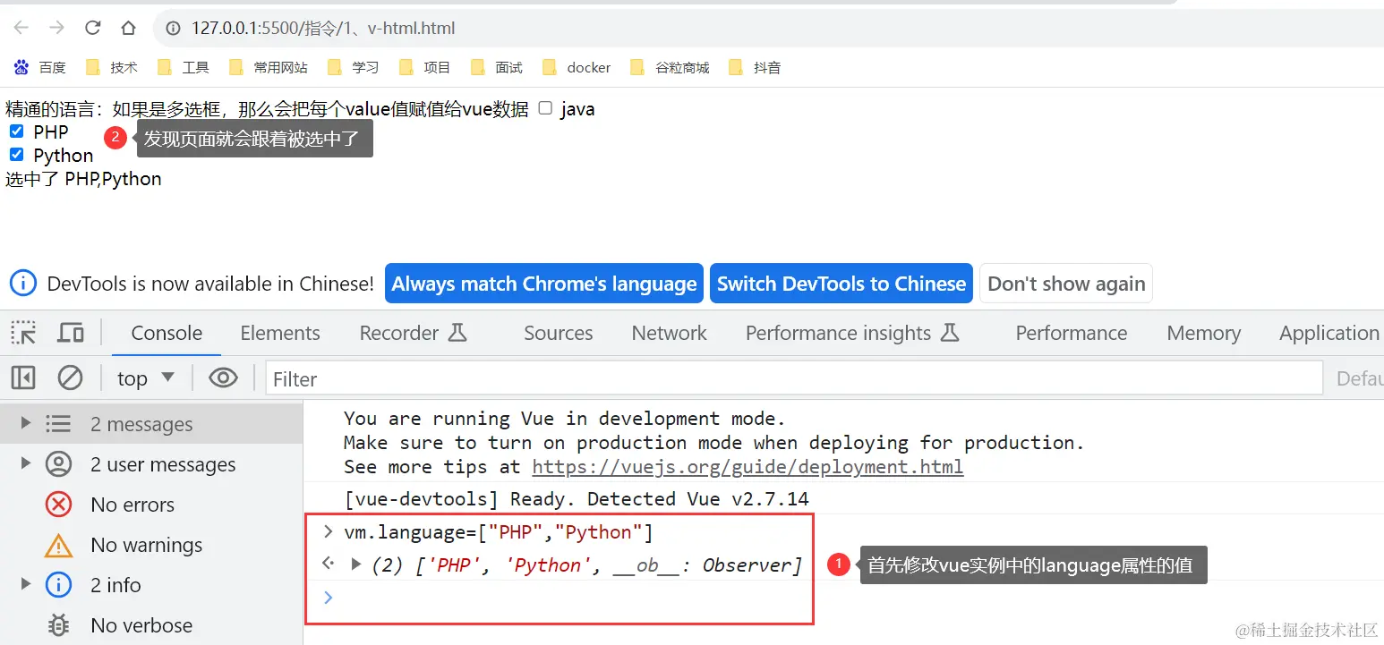Click the vm.language command entry in console
This screenshot has height=645, width=1384.
pos(499,532)
